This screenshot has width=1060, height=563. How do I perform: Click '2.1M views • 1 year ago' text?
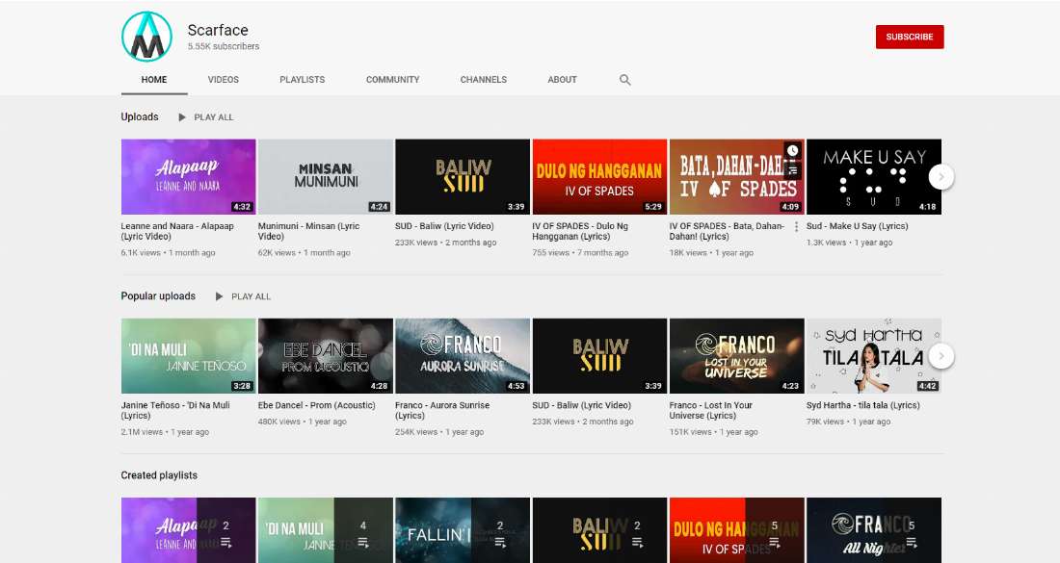pos(165,432)
